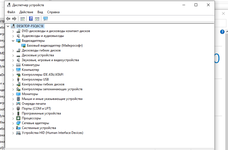
Task: Click the floppy disk drives icon
Action: point(18,50)
